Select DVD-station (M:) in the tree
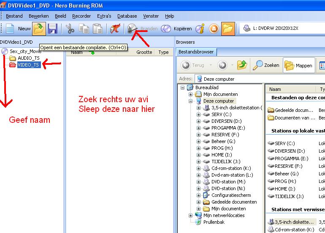Image resolution: width=325 pixels, height=233 pixels. pyautogui.click(x=228, y=182)
